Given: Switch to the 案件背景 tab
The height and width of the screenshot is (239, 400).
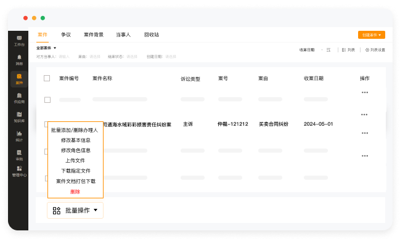Looking at the screenshot, I should coord(94,34).
